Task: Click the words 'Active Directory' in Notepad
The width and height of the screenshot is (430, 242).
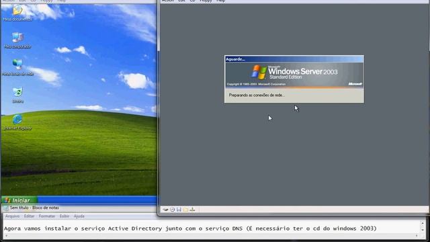Action: point(135,229)
